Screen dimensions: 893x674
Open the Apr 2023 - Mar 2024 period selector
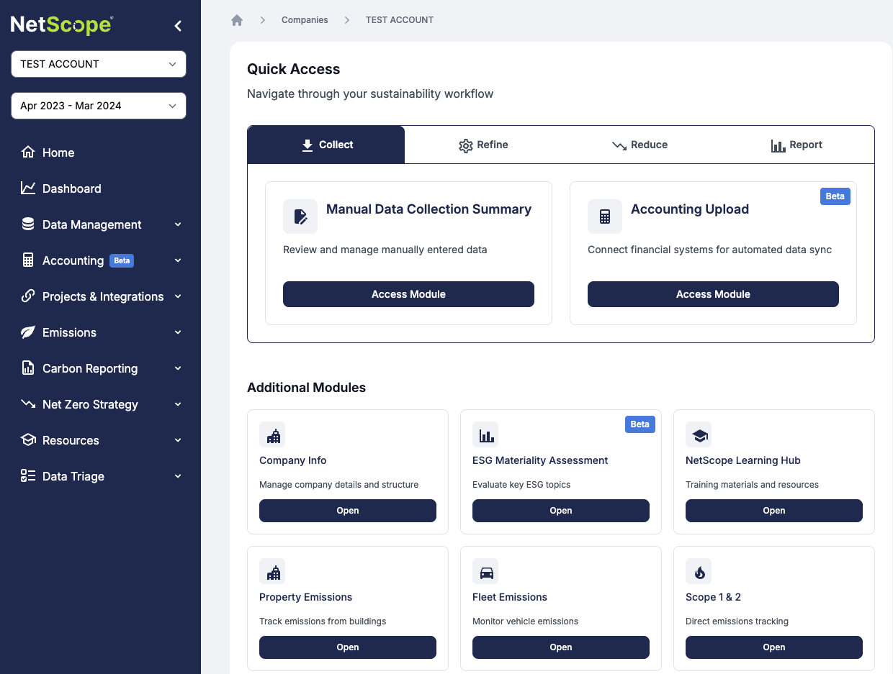98,106
